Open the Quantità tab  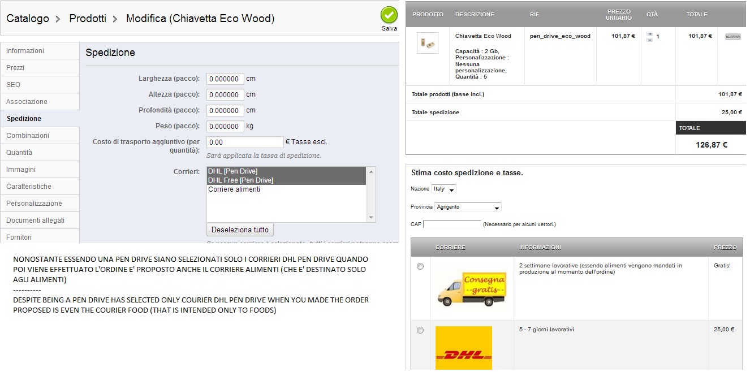click(40, 153)
